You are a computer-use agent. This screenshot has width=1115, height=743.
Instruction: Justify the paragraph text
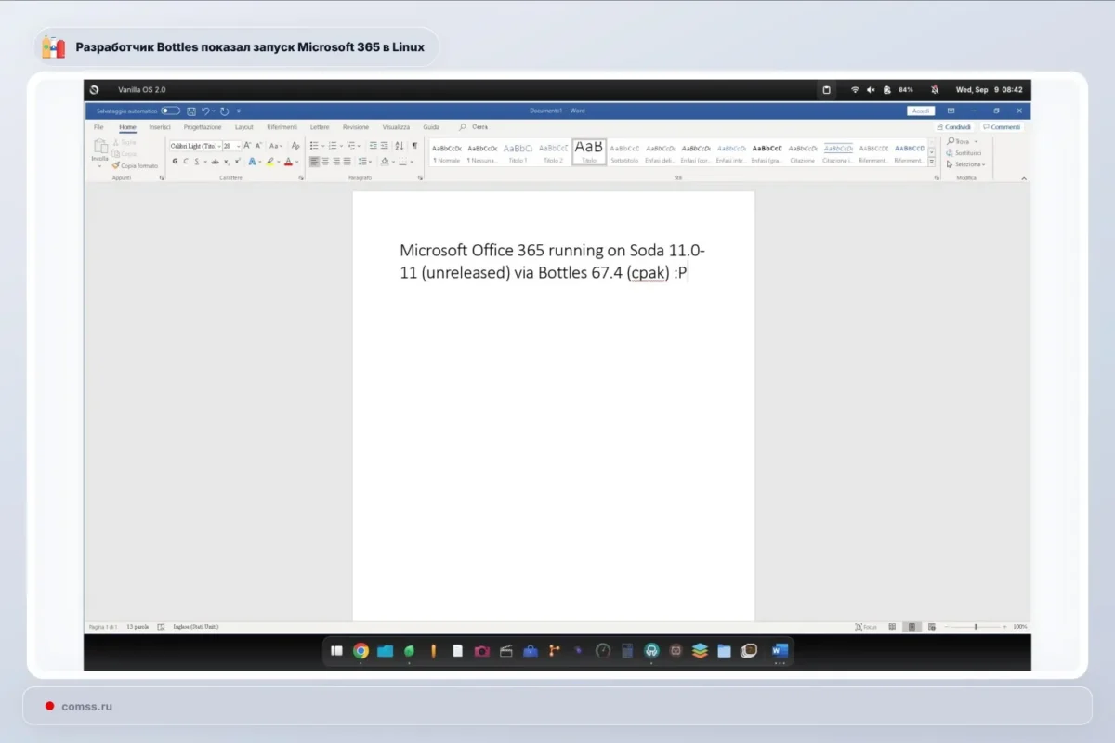pyautogui.click(x=347, y=162)
